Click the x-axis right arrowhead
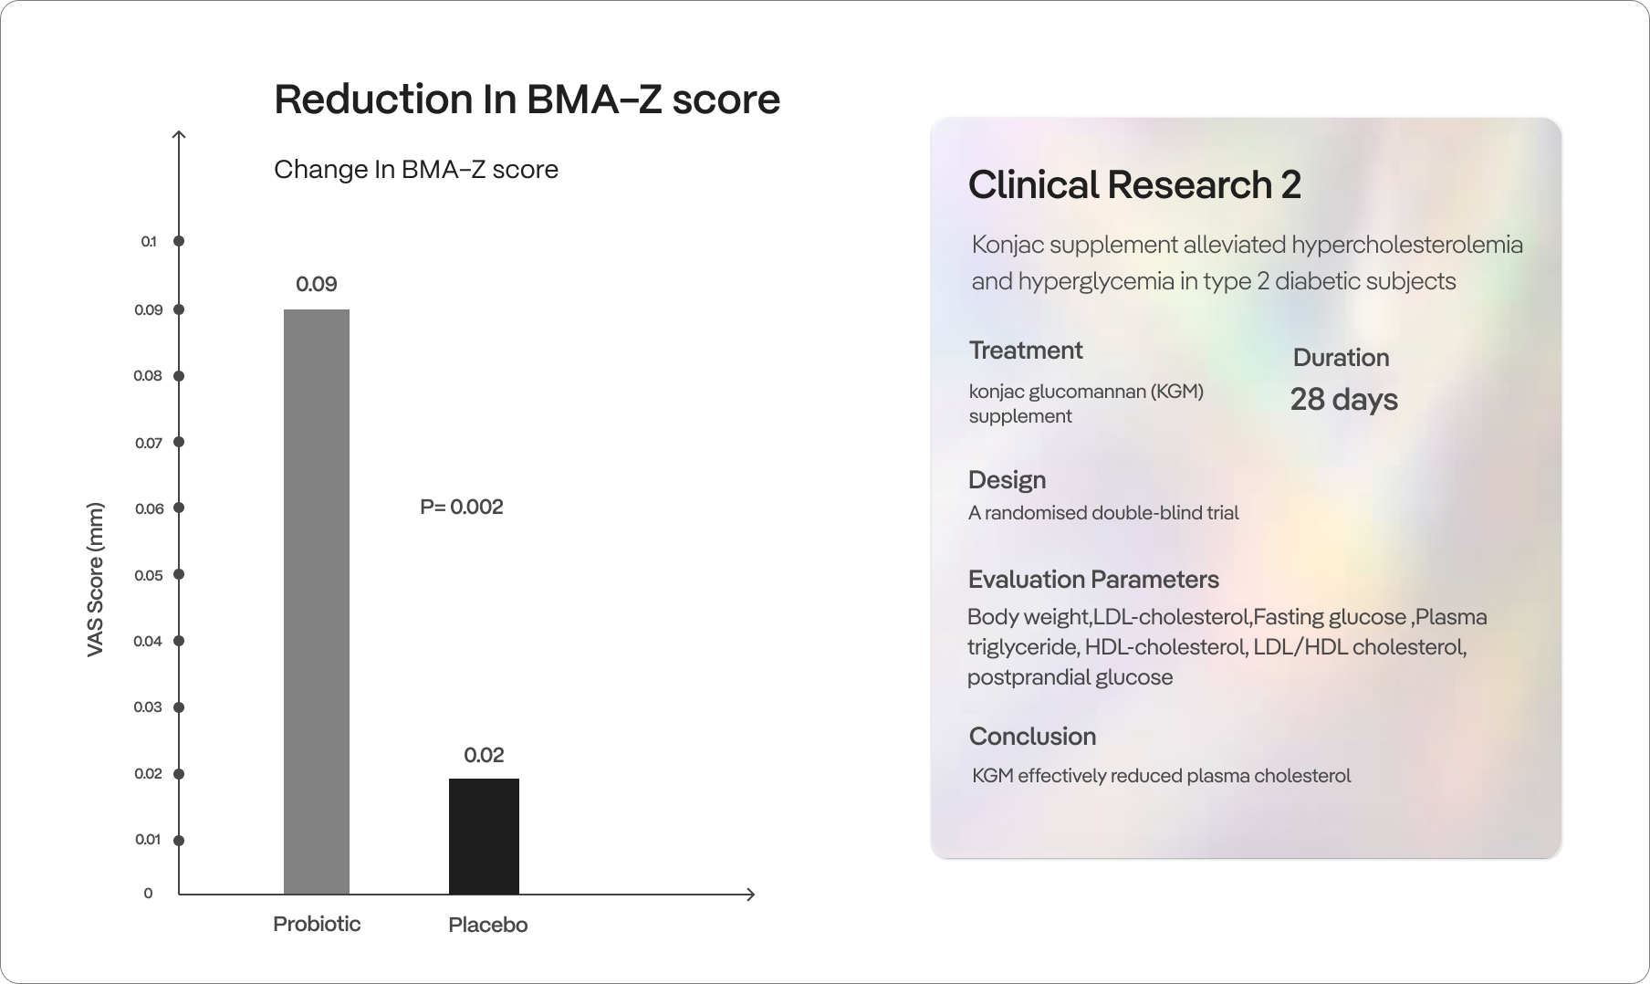This screenshot has width=1650, height=984. pyautogui.click(x=750, y=895)
